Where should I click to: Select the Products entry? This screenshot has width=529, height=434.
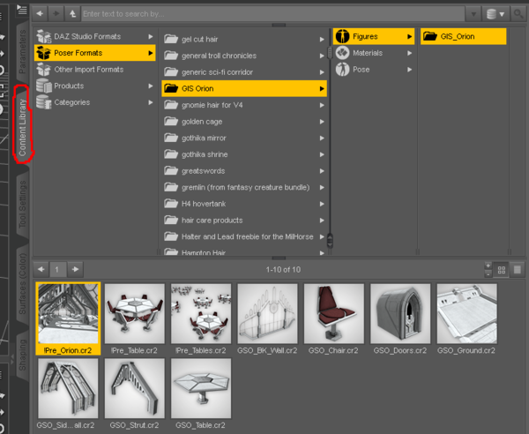pos(94,86)
